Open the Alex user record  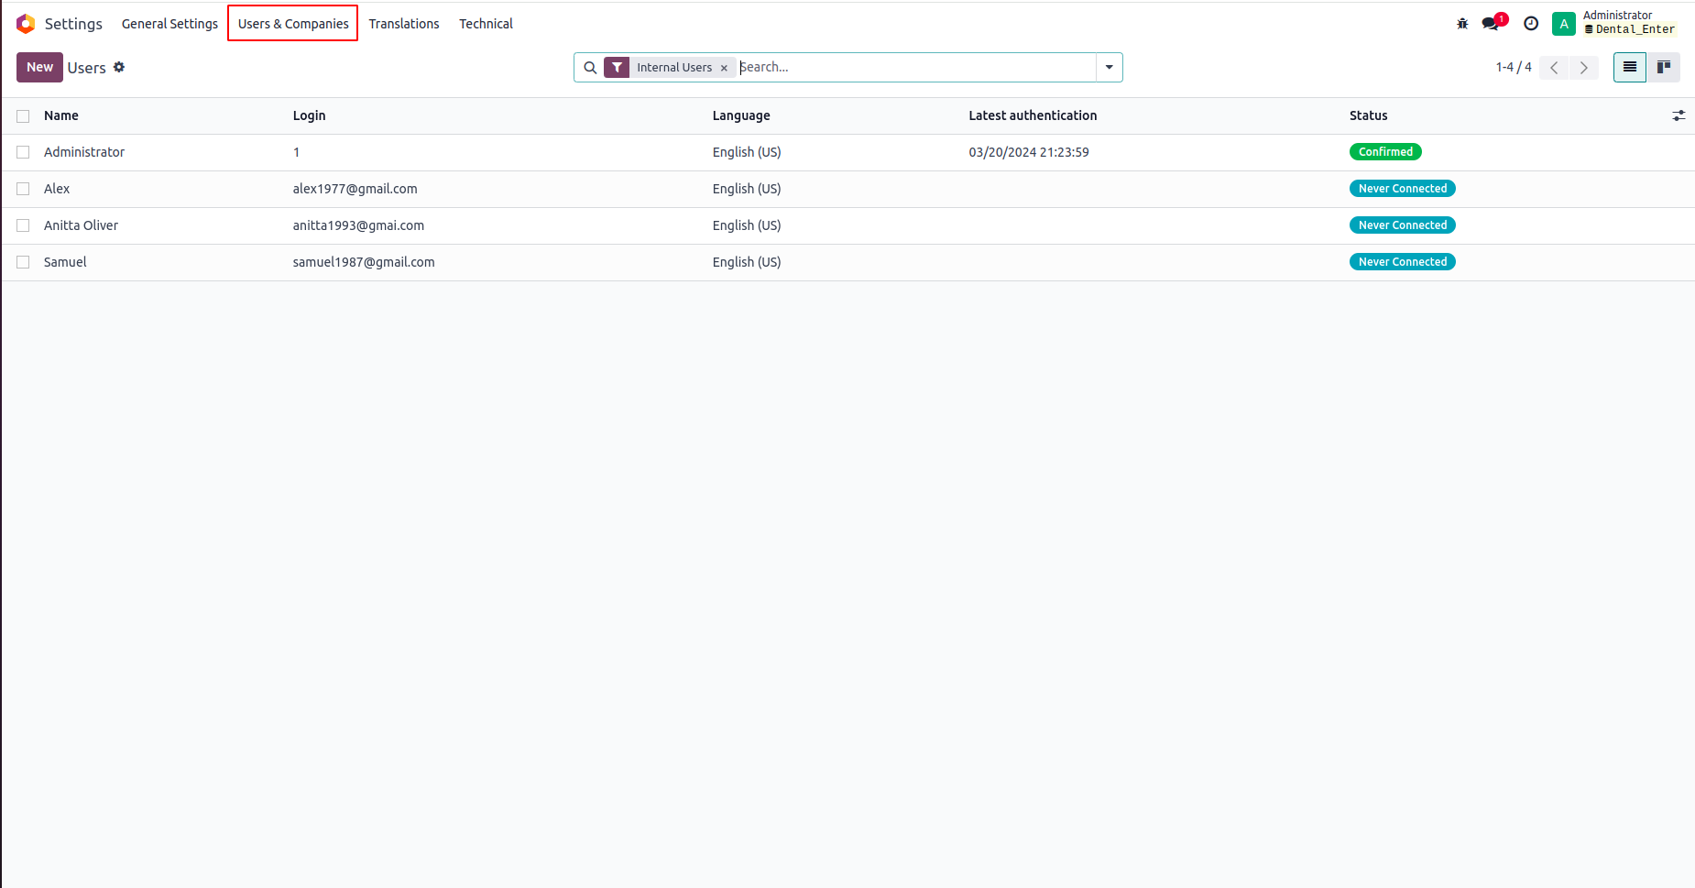coord(57,189)
